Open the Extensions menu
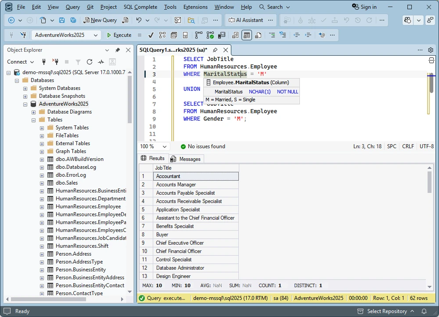This screenshot has height=317, width=439. coord(195,7)
